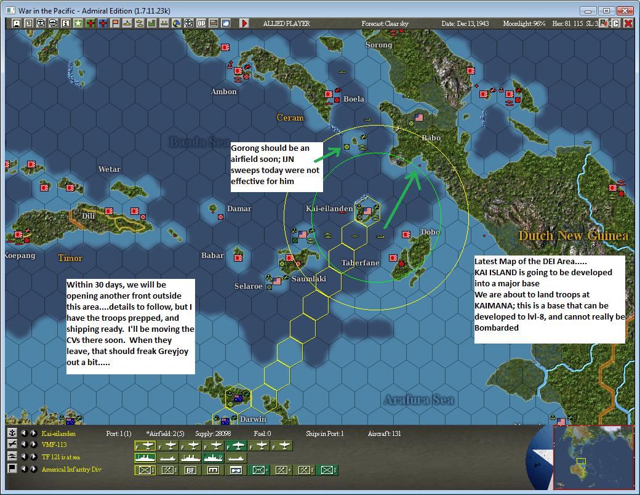This screenshot has width=640, height=495.
Task: Click the 'Supply: 28098' text in base panel
Action: 213,433
